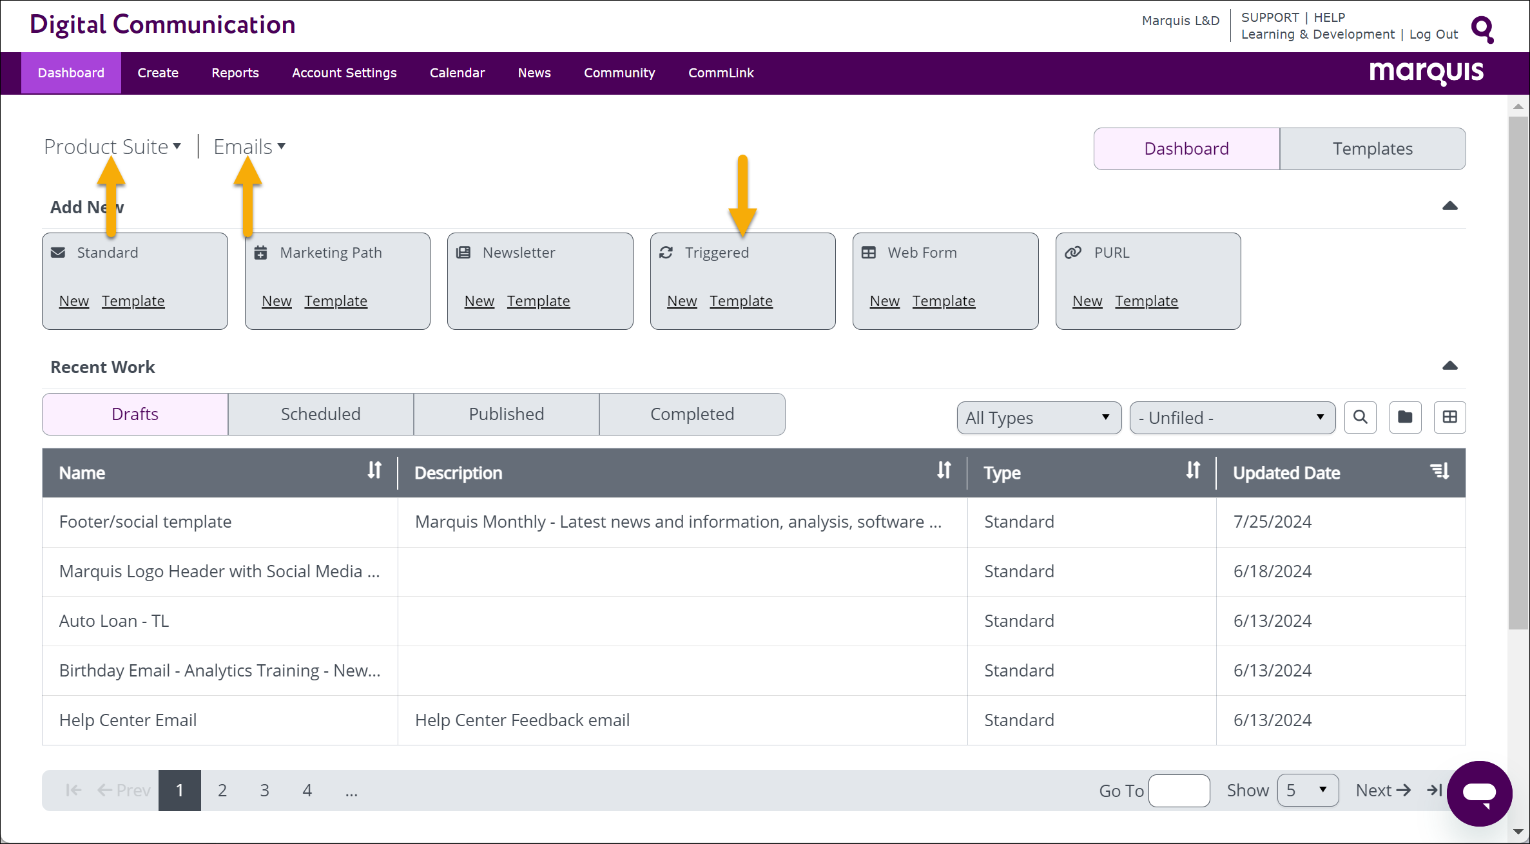This screenshot has width=1530, height=844.
Task: Open the Calendar menu item
Action: [x=457, y=73]
